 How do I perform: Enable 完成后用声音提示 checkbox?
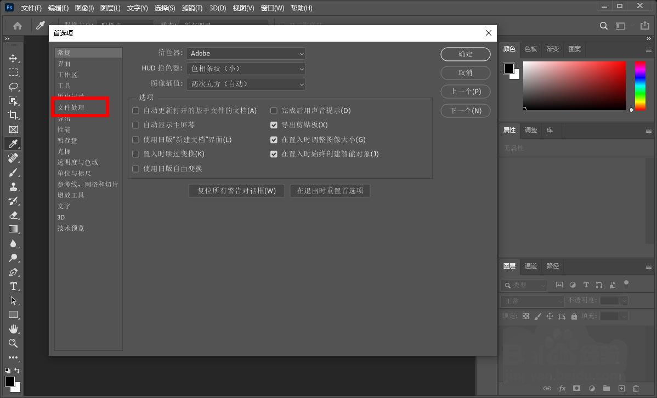click(x=274, y=111)
